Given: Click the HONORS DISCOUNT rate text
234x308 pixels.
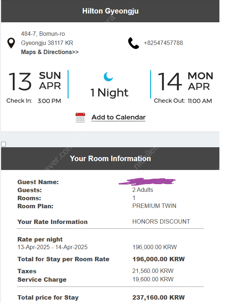Looking at the screenshot, I should 161,221.
